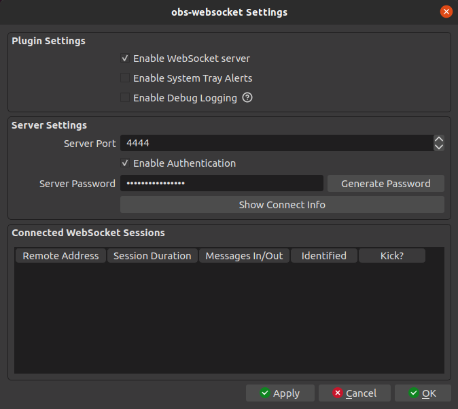Click the Identified column header
Viewport: 458px width, 409px height.
pyautogui.click(x=324, y=256)
